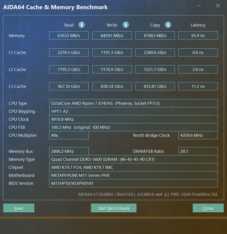Select Memory write value 84291 MB/s
The image size is (227, 234).
(112, 36)
